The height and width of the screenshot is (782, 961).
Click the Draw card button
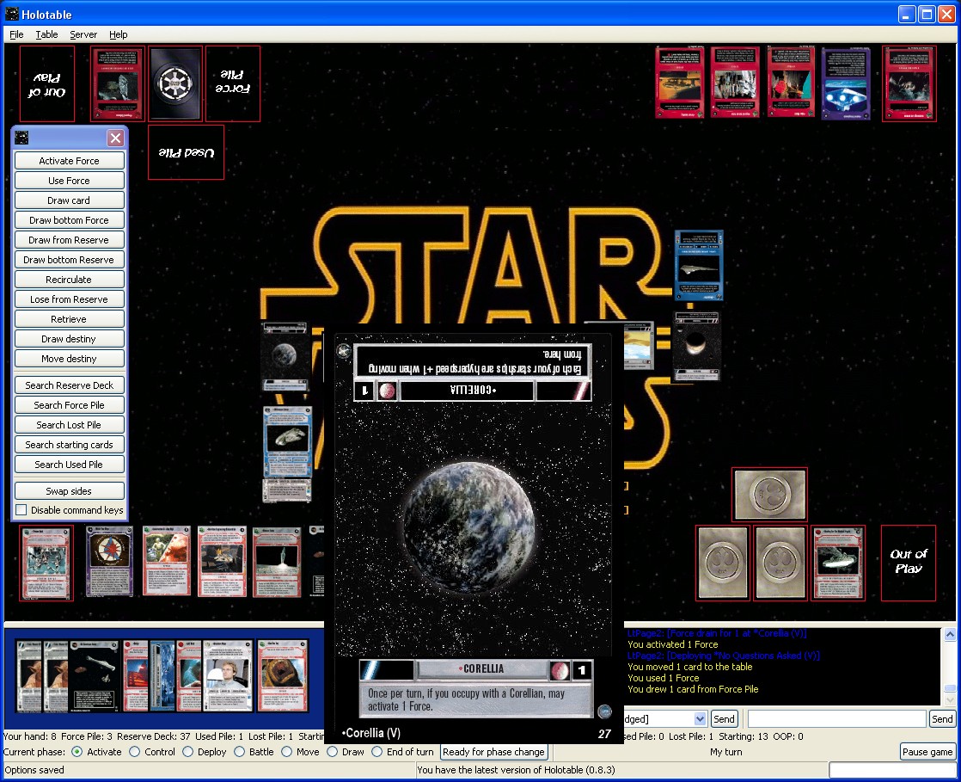coord(70,200)
